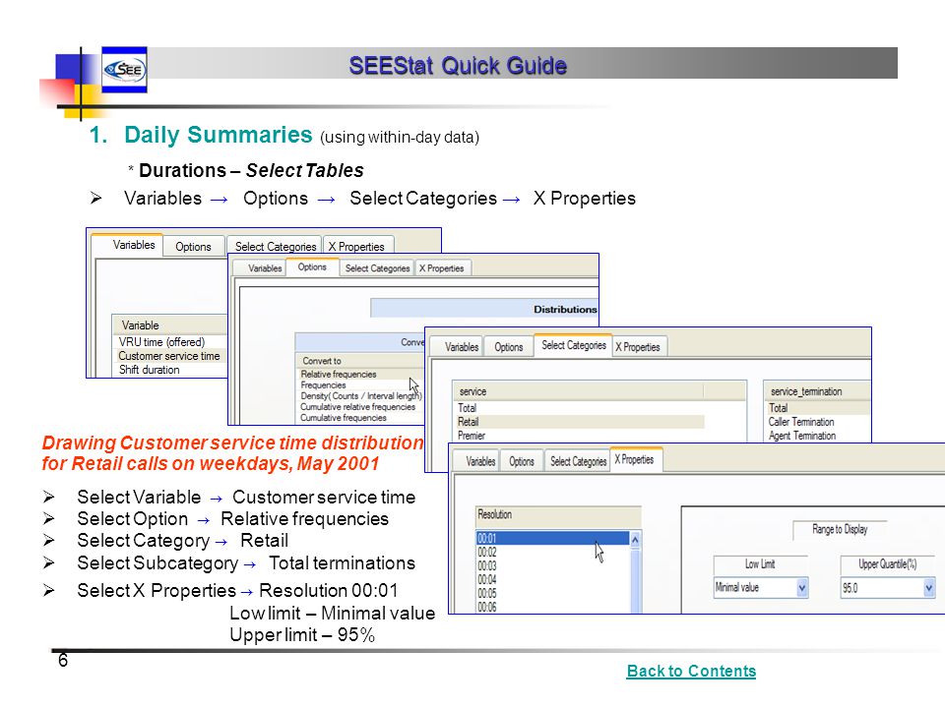Select resolution 00:05
The image size is (945, 708).
[552, 593]
